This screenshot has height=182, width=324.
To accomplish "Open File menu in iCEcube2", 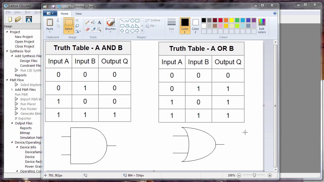I will 8,12.
